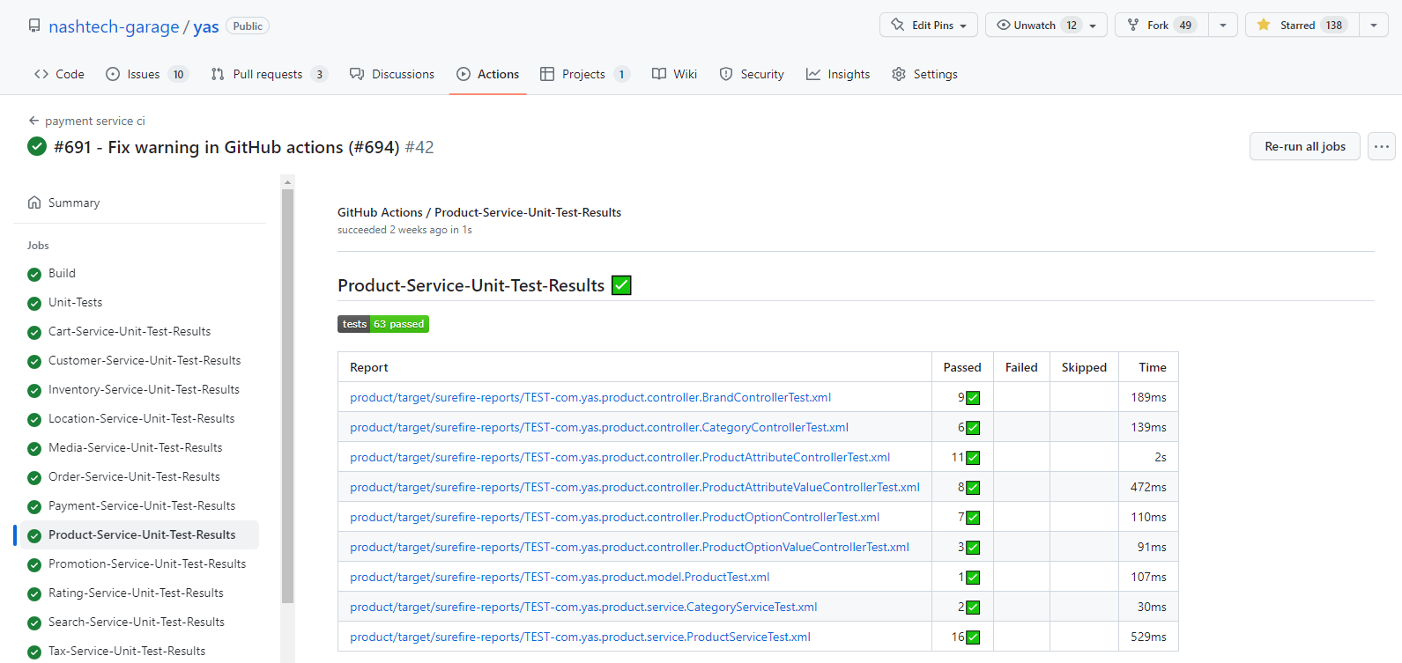Open the nashtech-garage organization link
Viewport: 1402px width, 663px height.
click(x=114, y=26)
